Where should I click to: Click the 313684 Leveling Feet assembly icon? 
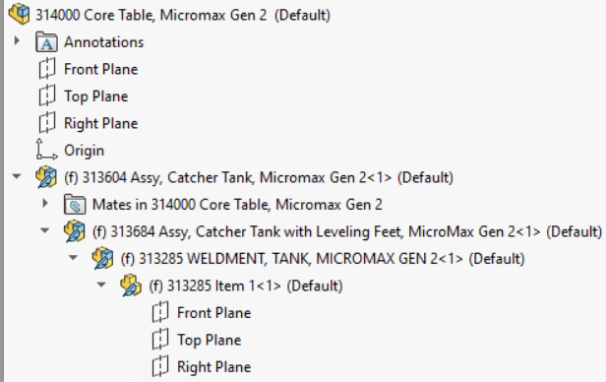coord(75,231)
